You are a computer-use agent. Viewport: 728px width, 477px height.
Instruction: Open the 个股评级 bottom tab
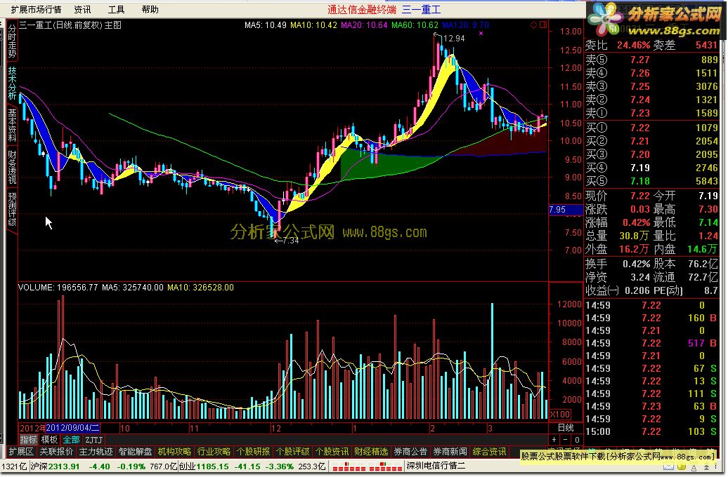pos(292,451)
